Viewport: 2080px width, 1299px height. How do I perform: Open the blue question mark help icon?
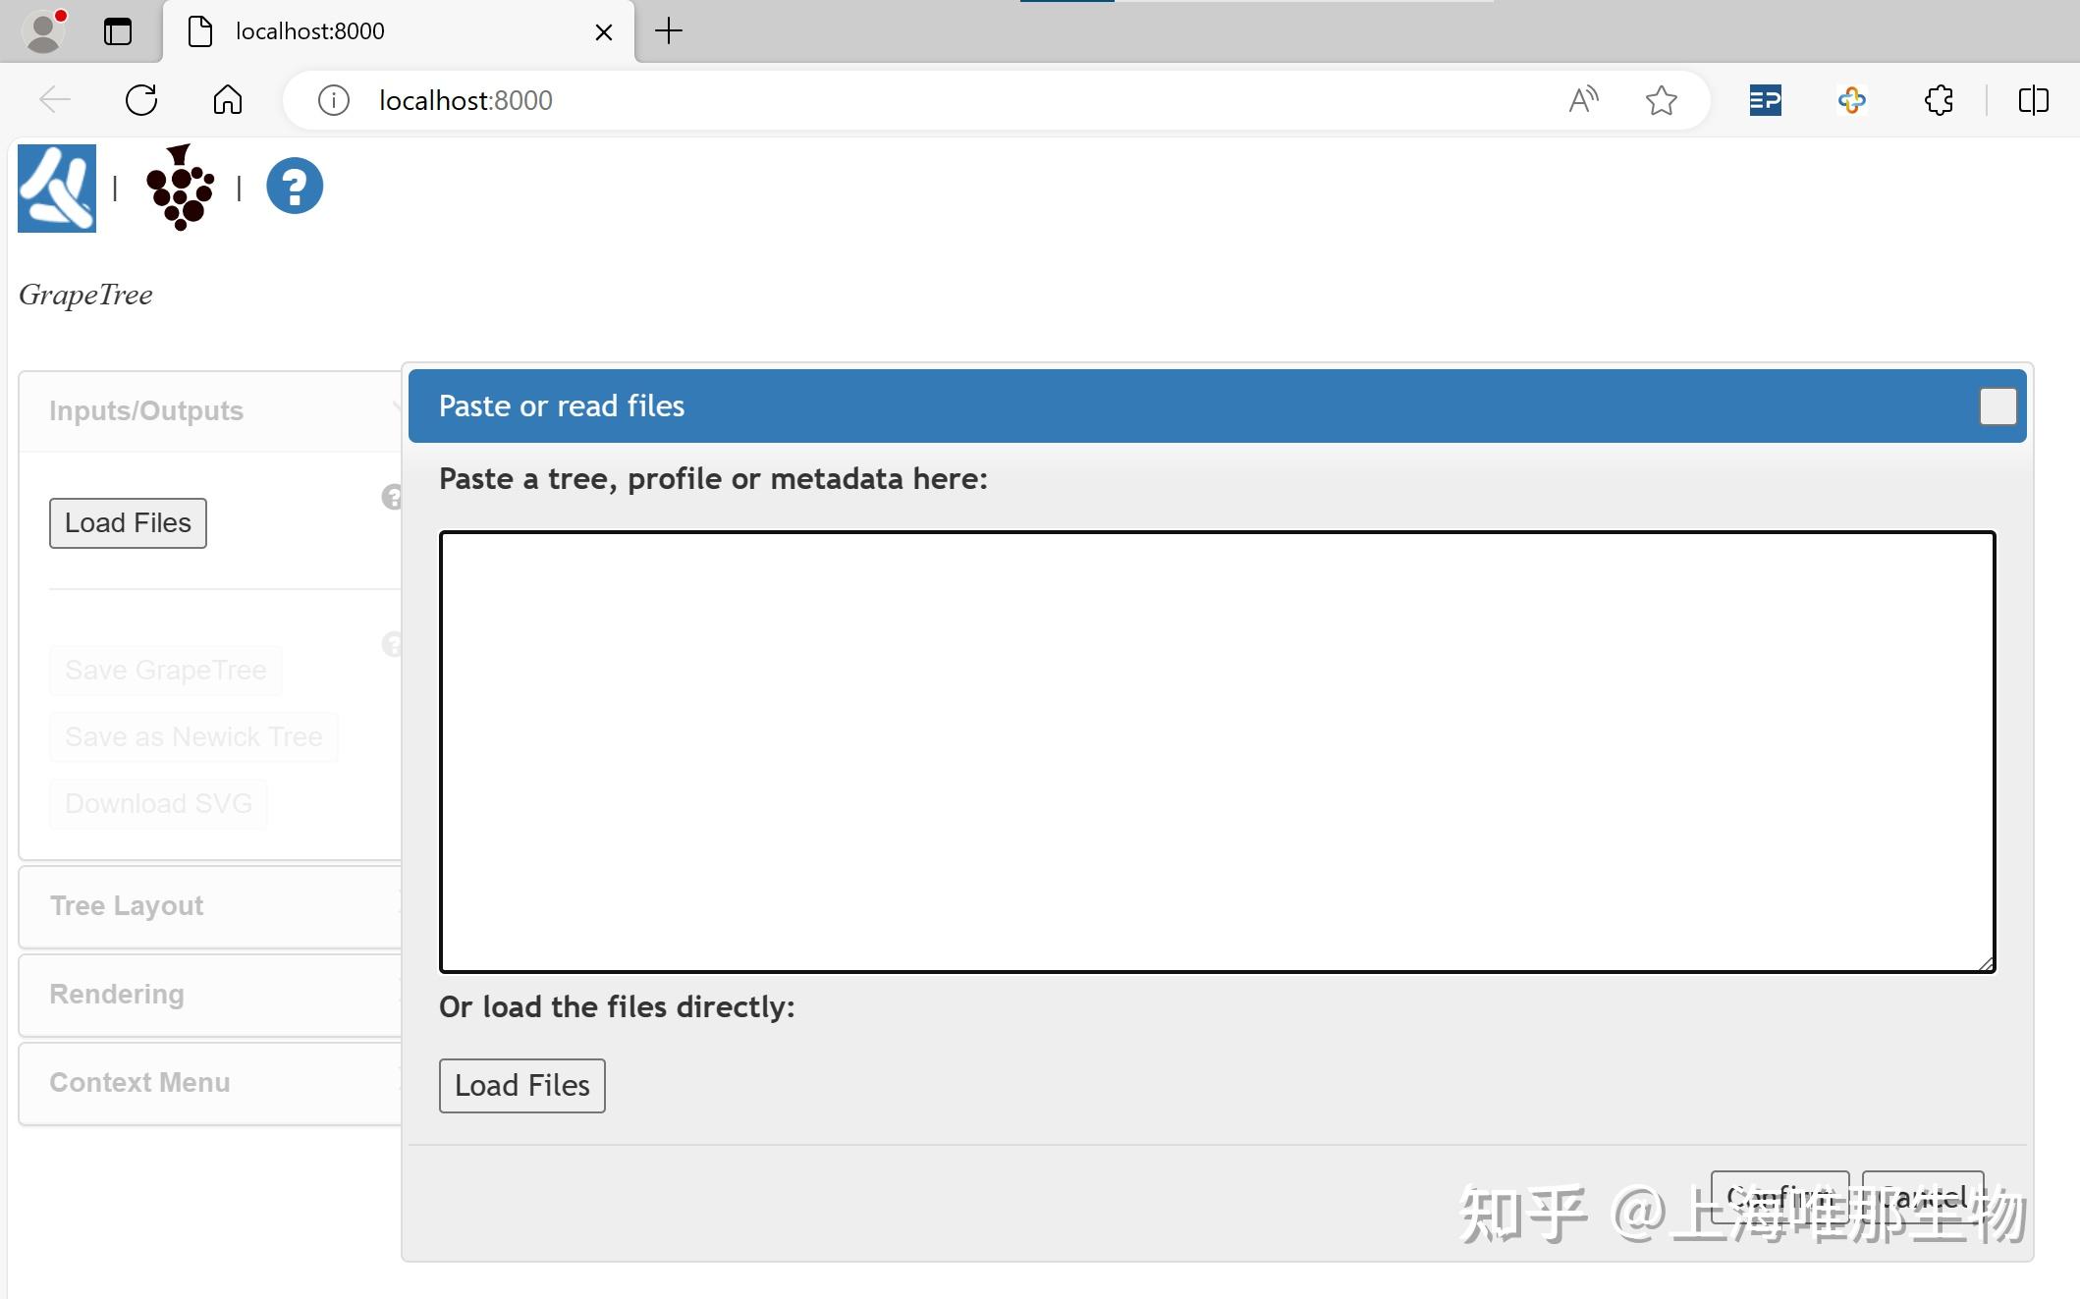coord(295,186)
